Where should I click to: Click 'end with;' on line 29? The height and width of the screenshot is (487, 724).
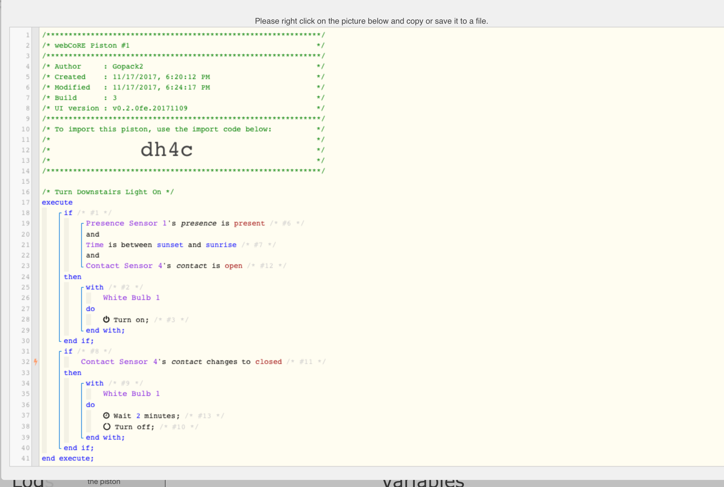tap(105, 330)
